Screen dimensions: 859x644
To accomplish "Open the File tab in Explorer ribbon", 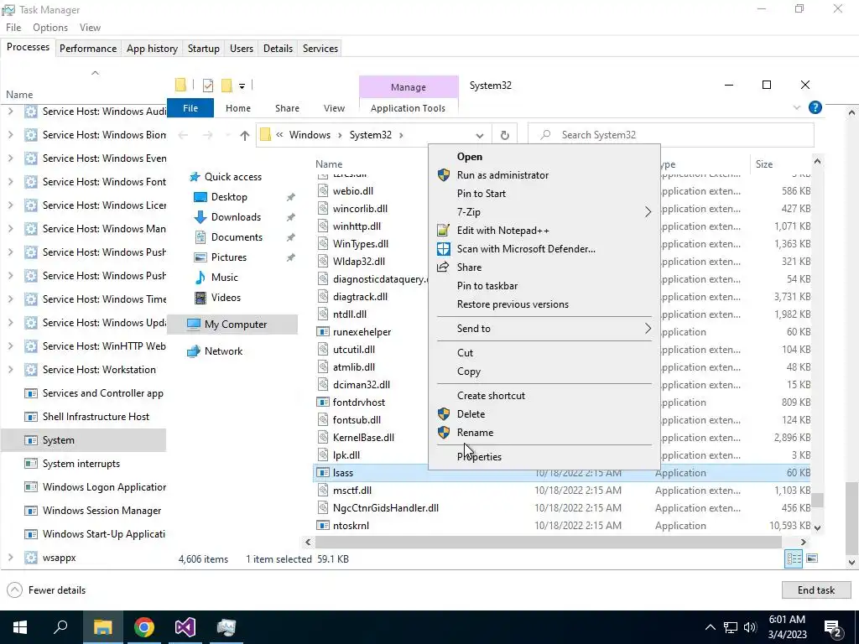I will point(190,108).
